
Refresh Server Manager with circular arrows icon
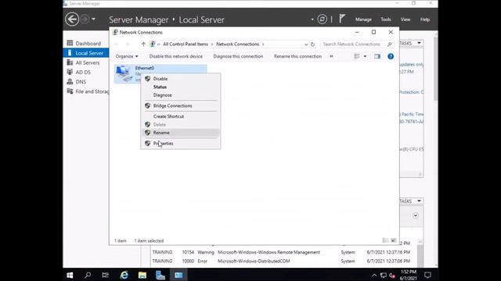322,20
